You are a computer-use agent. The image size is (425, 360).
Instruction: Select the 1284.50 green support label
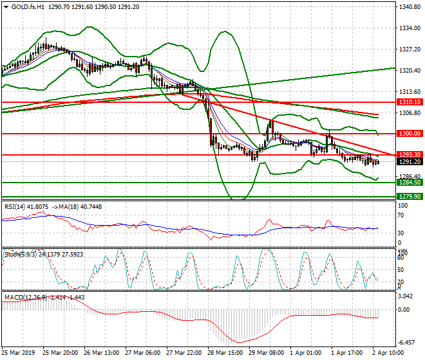point(410,183)
